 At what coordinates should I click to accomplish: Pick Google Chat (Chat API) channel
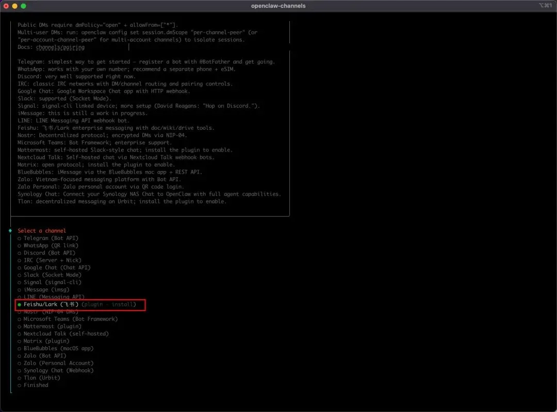(54, 268)
